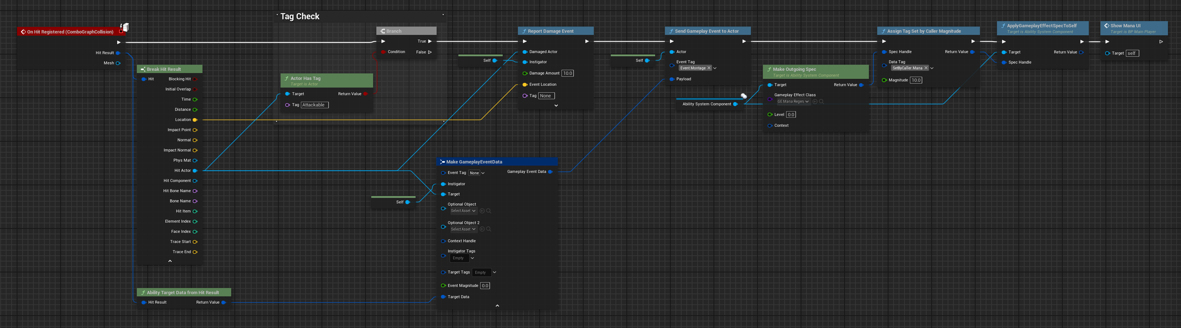Viewport: 1181px width, 328px height.
Task: Click the ApplyGameplayEffectSpecToSelf Spec Handle pin
Action: coord(1004,62)
